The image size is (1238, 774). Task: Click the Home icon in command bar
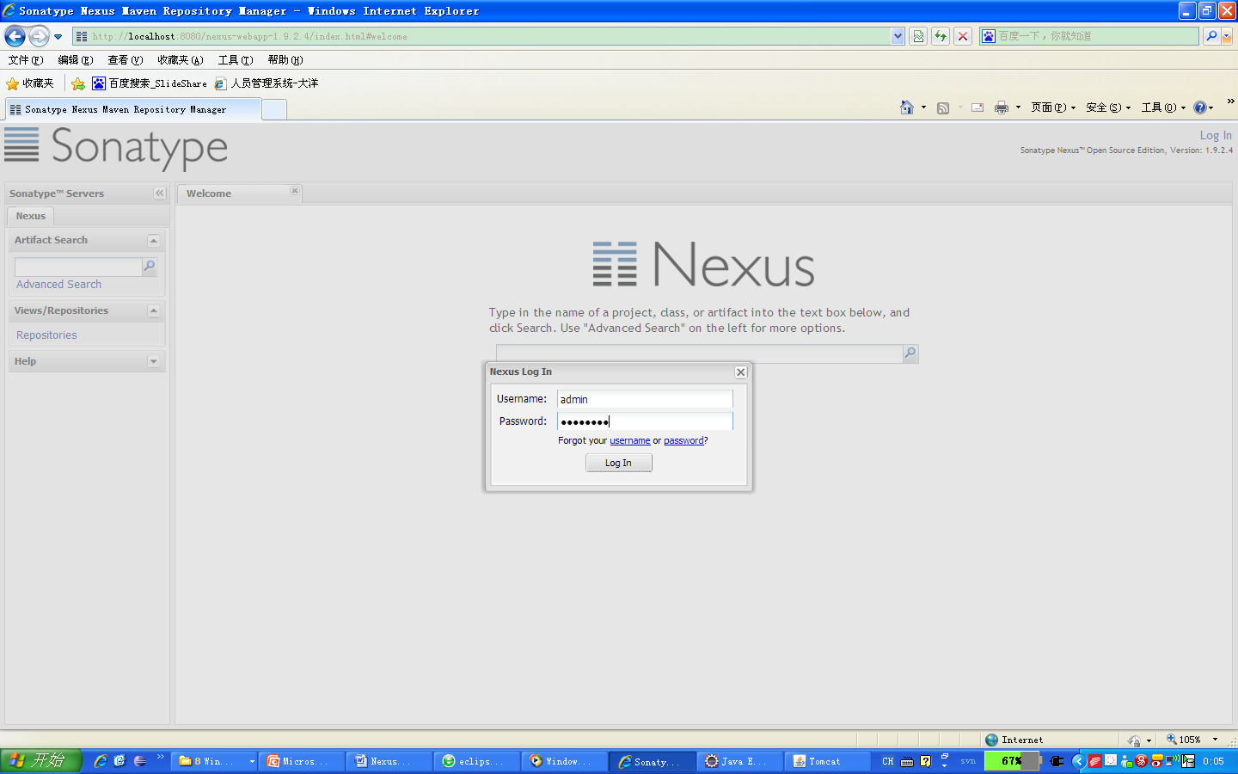coord(907,107)
